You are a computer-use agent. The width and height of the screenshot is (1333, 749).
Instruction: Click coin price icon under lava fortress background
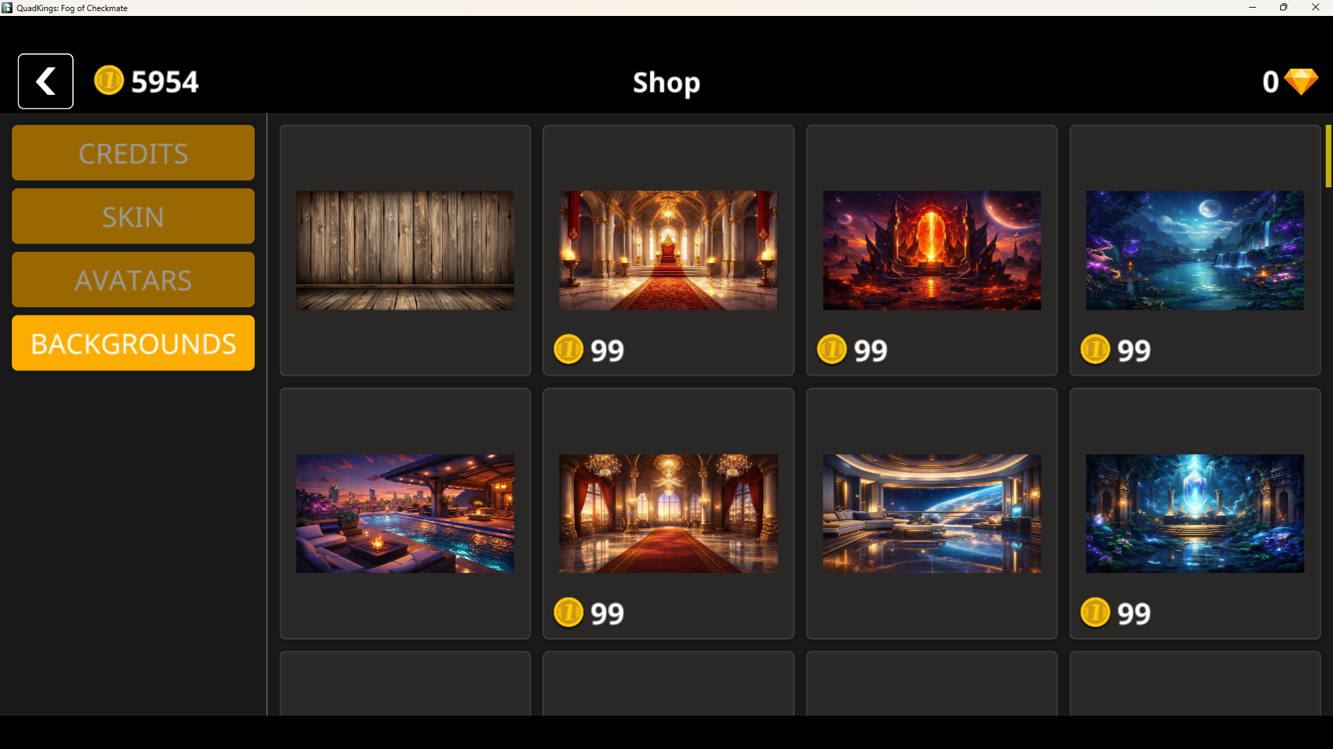(832, 350)
